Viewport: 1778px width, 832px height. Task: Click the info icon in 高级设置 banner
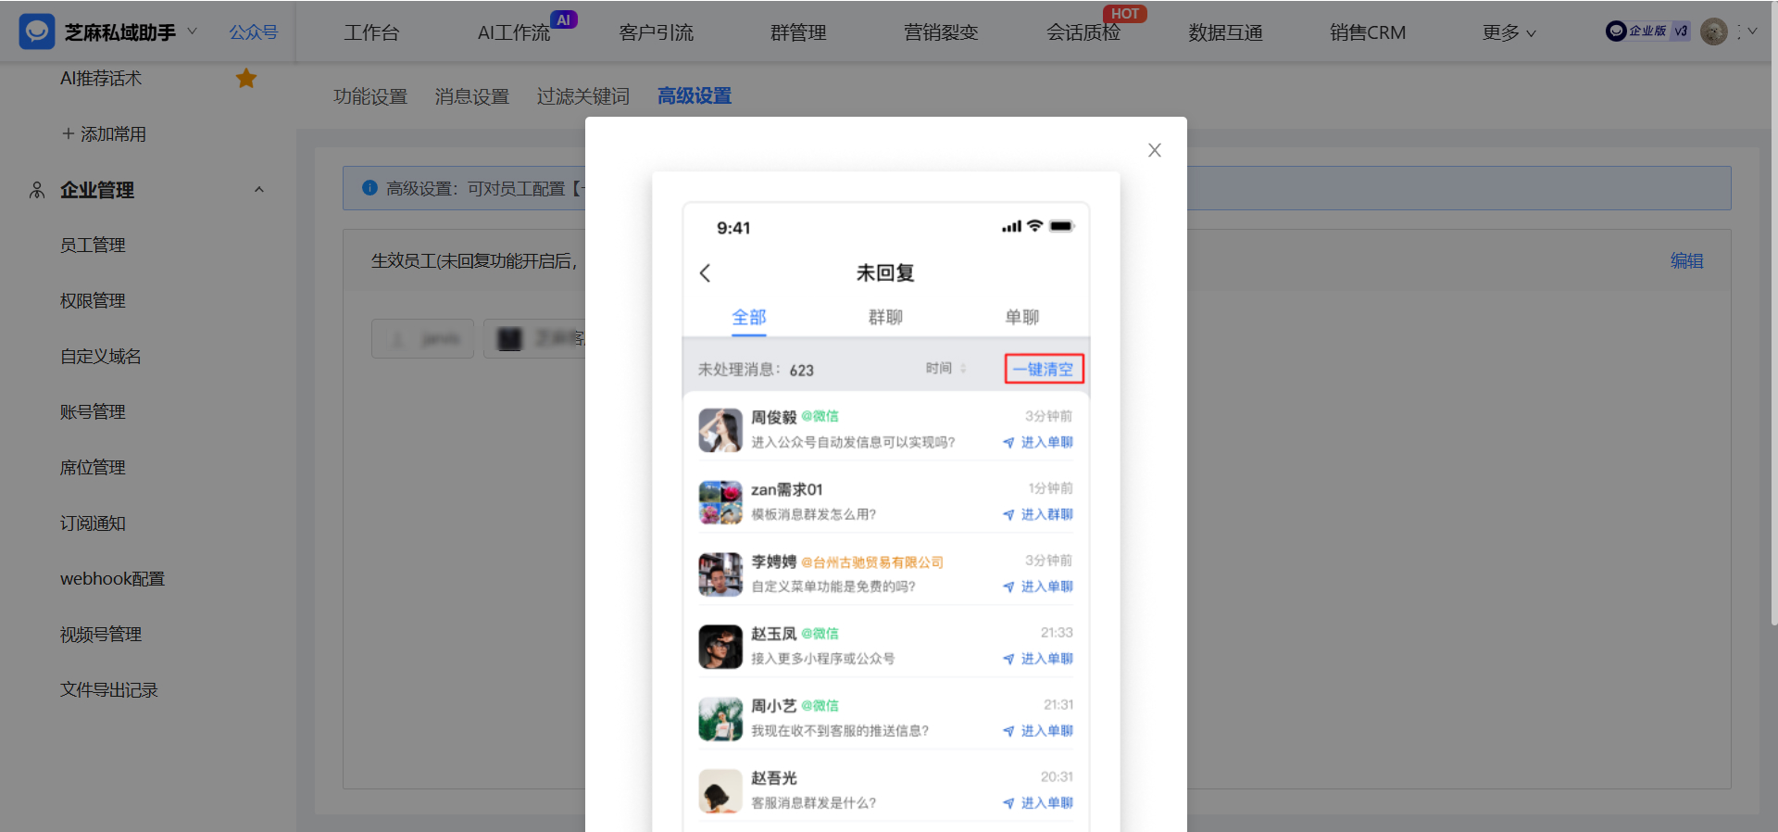pos(369,188)
